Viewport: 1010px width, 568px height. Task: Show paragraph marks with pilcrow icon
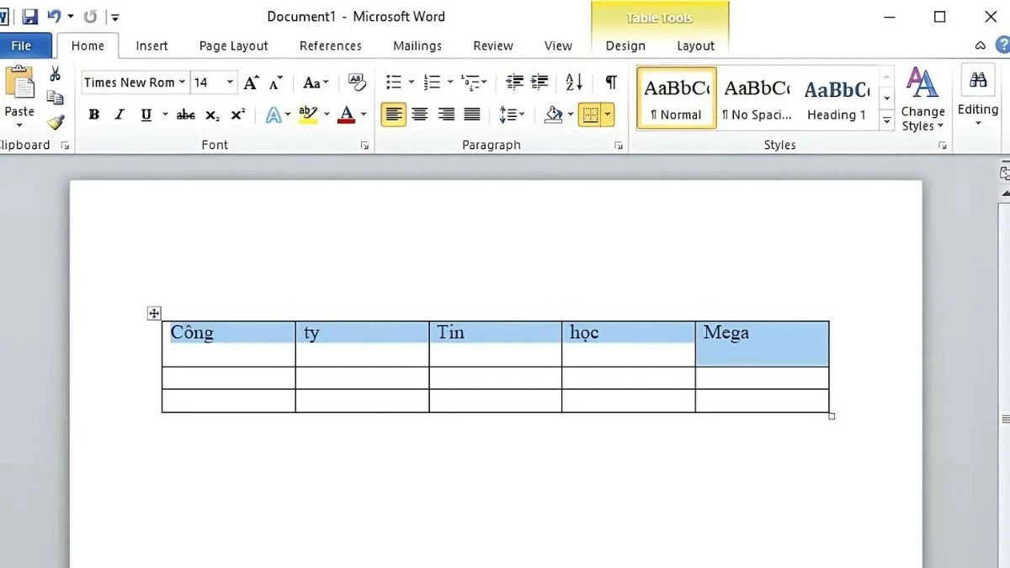pos(611,82)
